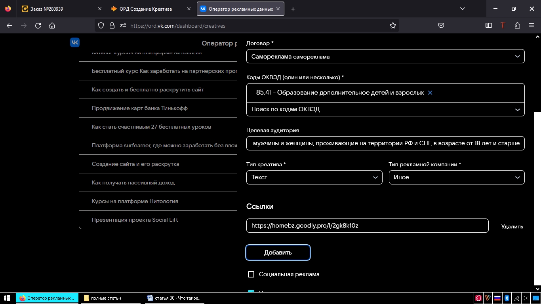
Task: Click the Добавить button
Action: point(278,253)
